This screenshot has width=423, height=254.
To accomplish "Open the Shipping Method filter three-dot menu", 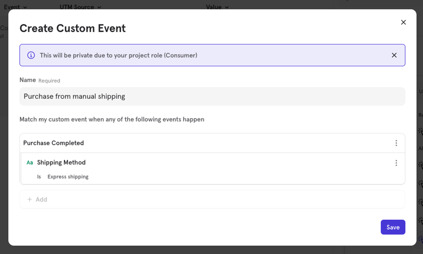I will [396, 163].
